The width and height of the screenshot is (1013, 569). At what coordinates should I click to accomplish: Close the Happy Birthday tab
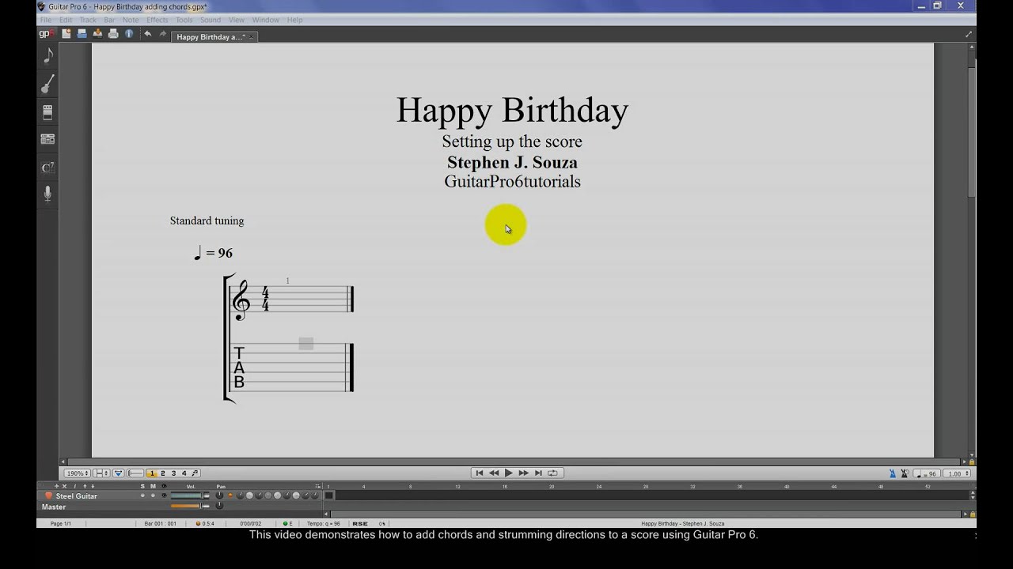click(x=251, y=36)
